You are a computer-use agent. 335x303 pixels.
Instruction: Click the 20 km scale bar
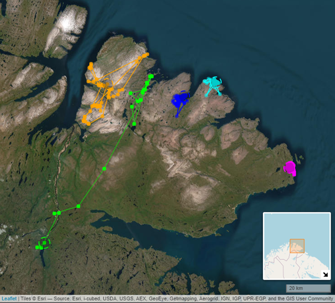point(308,289)
